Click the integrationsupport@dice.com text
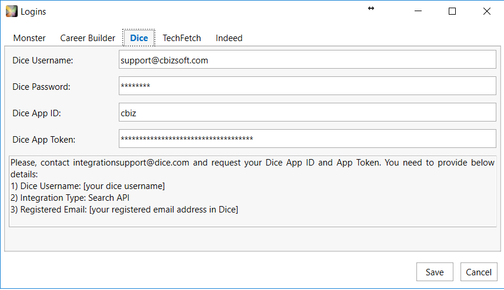 [x=131, y=163]
